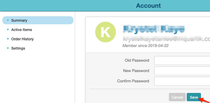Open Settings from the sidebar
This screenshot has height=103, width=210.
click(18, 48)
